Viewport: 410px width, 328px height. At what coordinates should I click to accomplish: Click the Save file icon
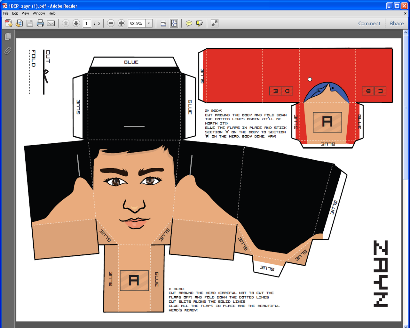pos(30,23)
